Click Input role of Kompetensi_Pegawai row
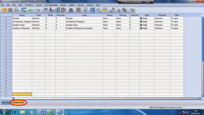 click(177, 22)
